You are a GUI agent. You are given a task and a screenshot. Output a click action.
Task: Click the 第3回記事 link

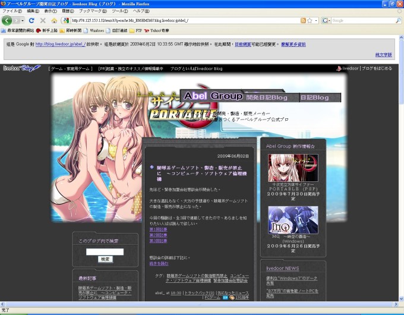coord(158,241)
